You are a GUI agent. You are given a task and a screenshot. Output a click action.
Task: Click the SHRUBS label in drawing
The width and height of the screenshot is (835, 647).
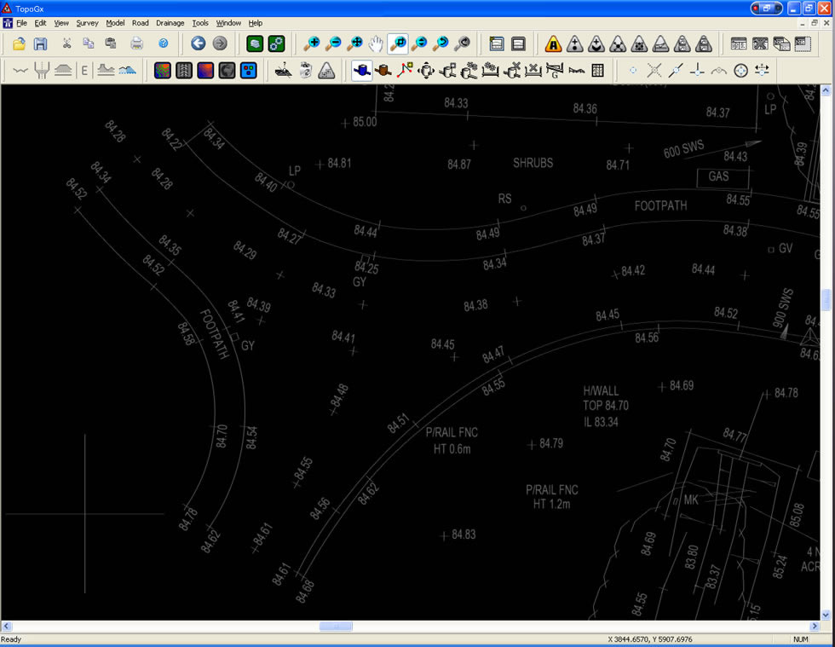[x=533, y=163]
